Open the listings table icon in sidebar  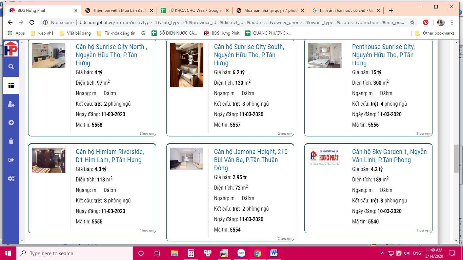[x=11, y=85]
